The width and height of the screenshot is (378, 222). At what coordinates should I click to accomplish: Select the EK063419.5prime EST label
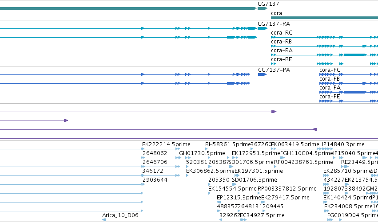pyautogui.click(x=295, y=144)
